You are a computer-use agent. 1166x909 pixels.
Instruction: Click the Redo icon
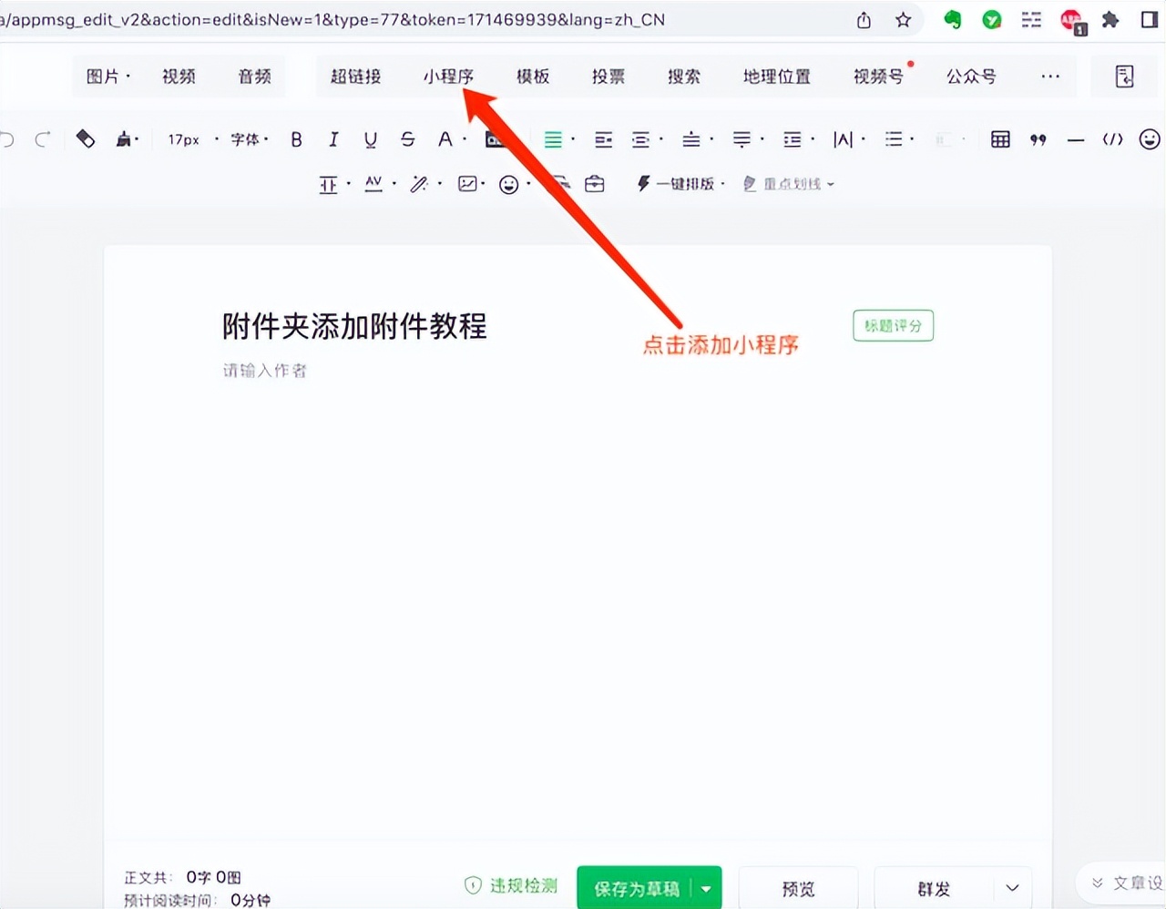[x=42, y=138]
